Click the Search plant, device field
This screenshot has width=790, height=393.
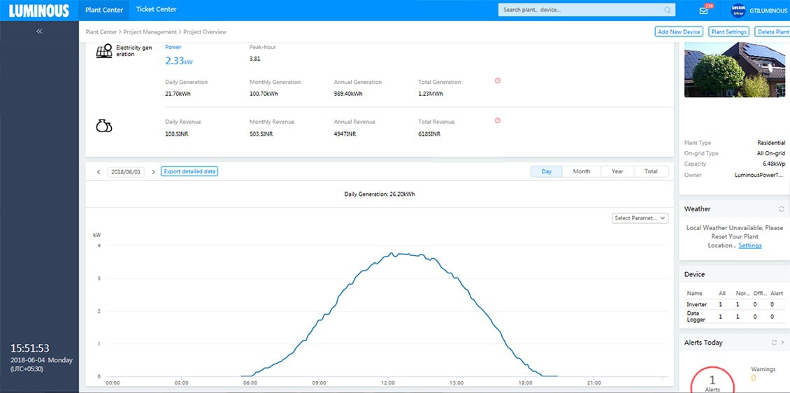coord(580,10)
